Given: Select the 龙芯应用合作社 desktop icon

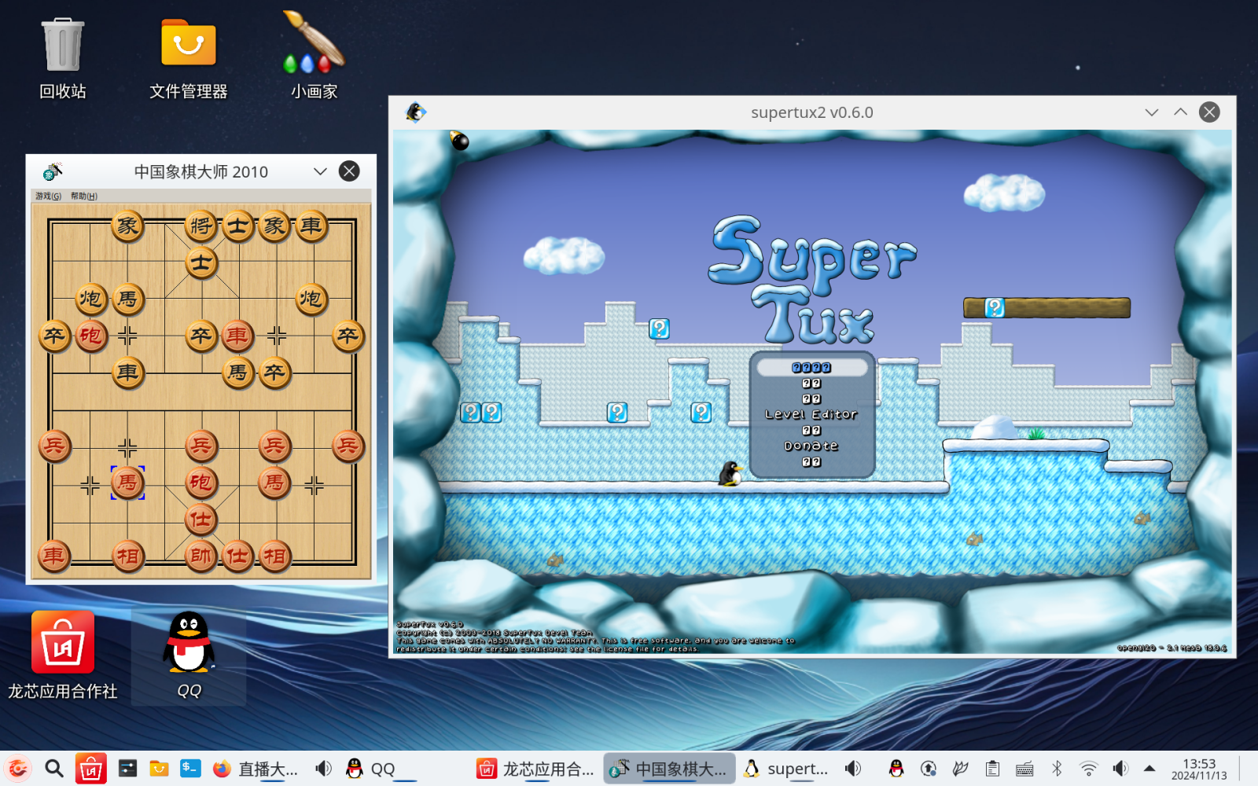Looking at the screenshot, I should [63, 656].
